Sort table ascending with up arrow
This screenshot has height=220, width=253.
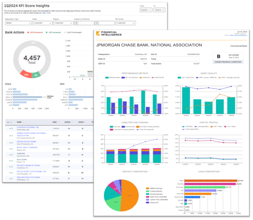click(x=8, y=122)
